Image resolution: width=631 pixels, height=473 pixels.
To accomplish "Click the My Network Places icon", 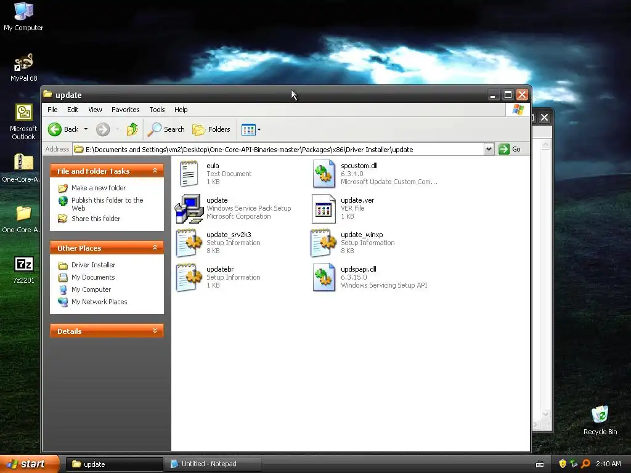I will pyautogui.click(x=63, y=302).
